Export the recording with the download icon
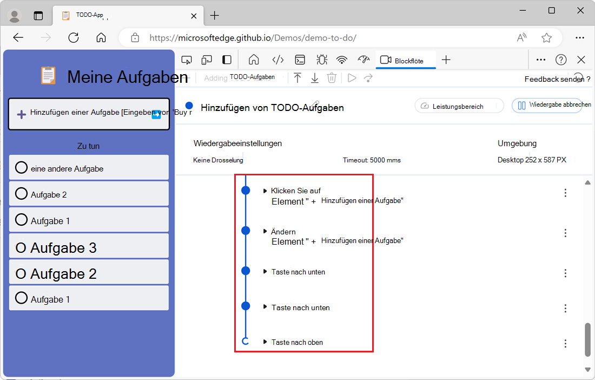The height and width of the screenshot is (380, 595). tap(314, 77)
